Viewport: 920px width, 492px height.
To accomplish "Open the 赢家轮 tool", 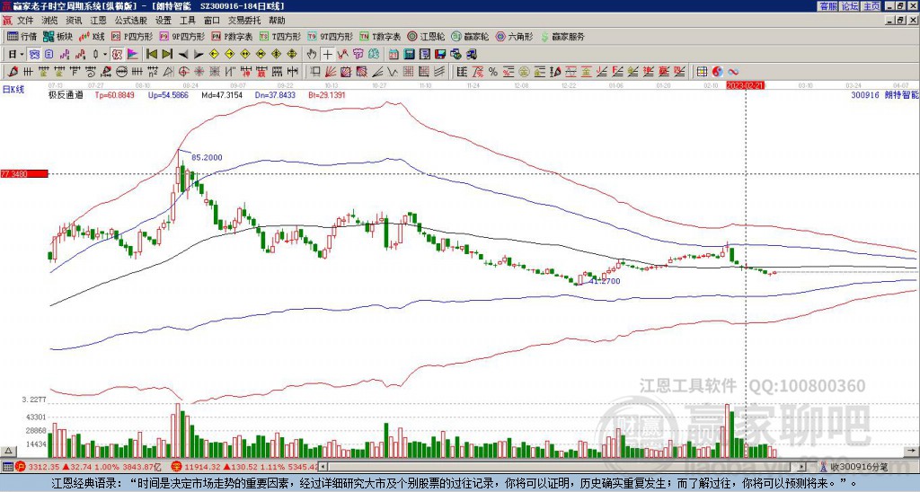I will click(x=470, y=36).
